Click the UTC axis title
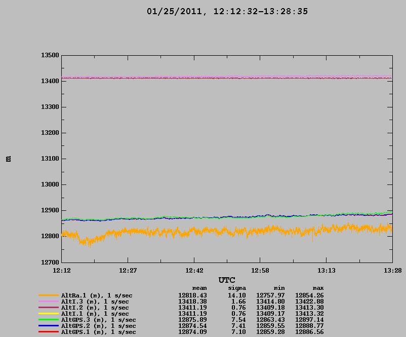 227,280
